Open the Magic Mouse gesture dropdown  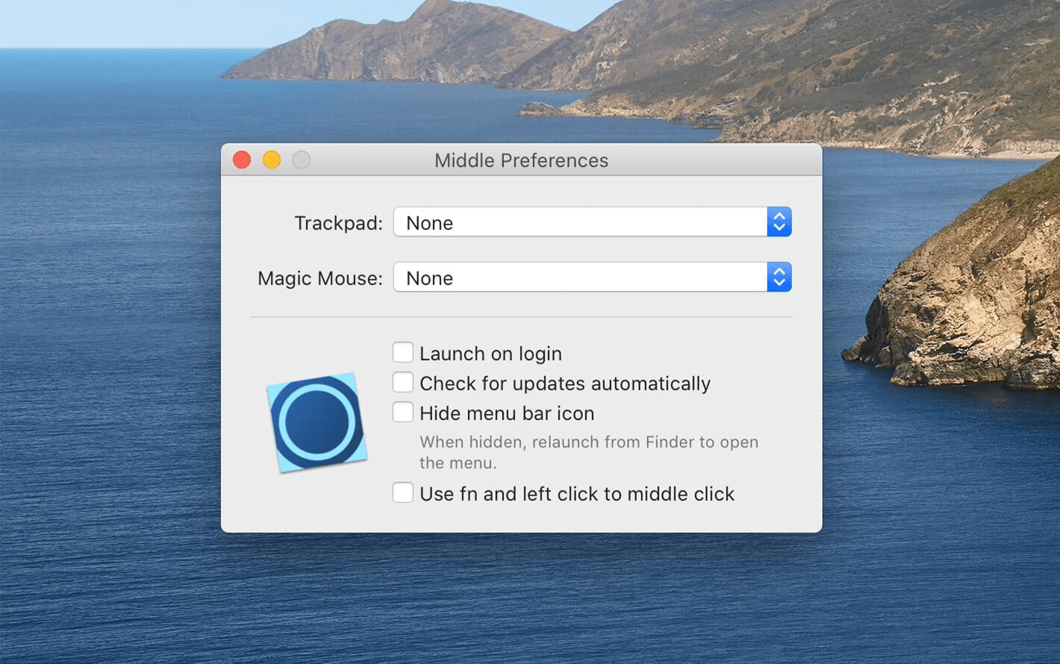[592, 278]
